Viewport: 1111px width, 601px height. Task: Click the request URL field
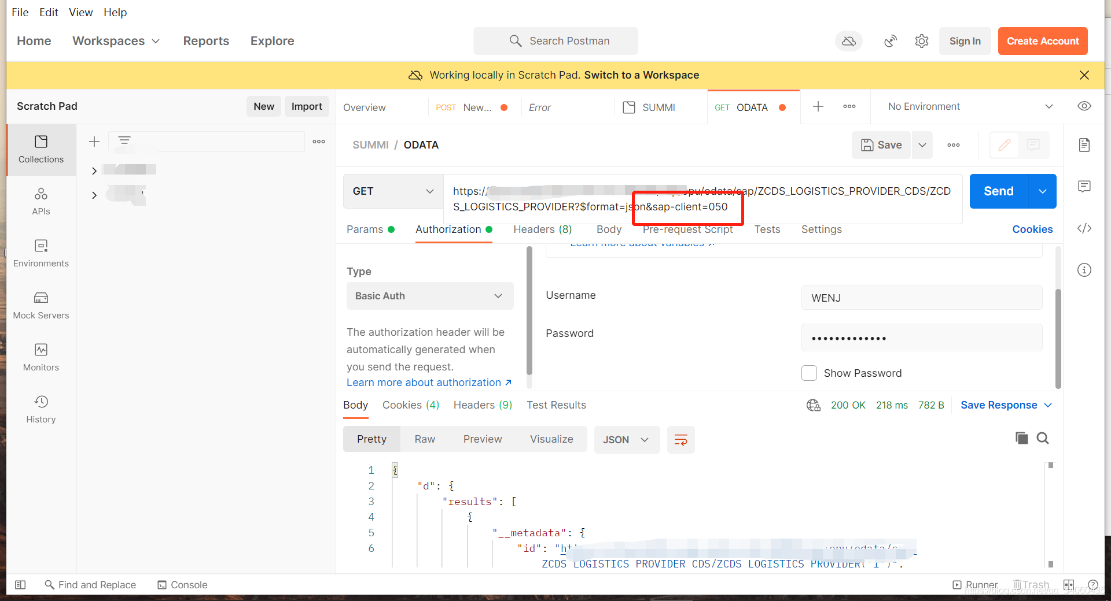tap(702, 199)
